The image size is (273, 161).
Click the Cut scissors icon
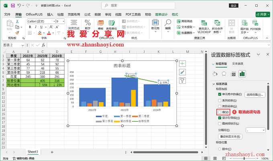point(17,21)
